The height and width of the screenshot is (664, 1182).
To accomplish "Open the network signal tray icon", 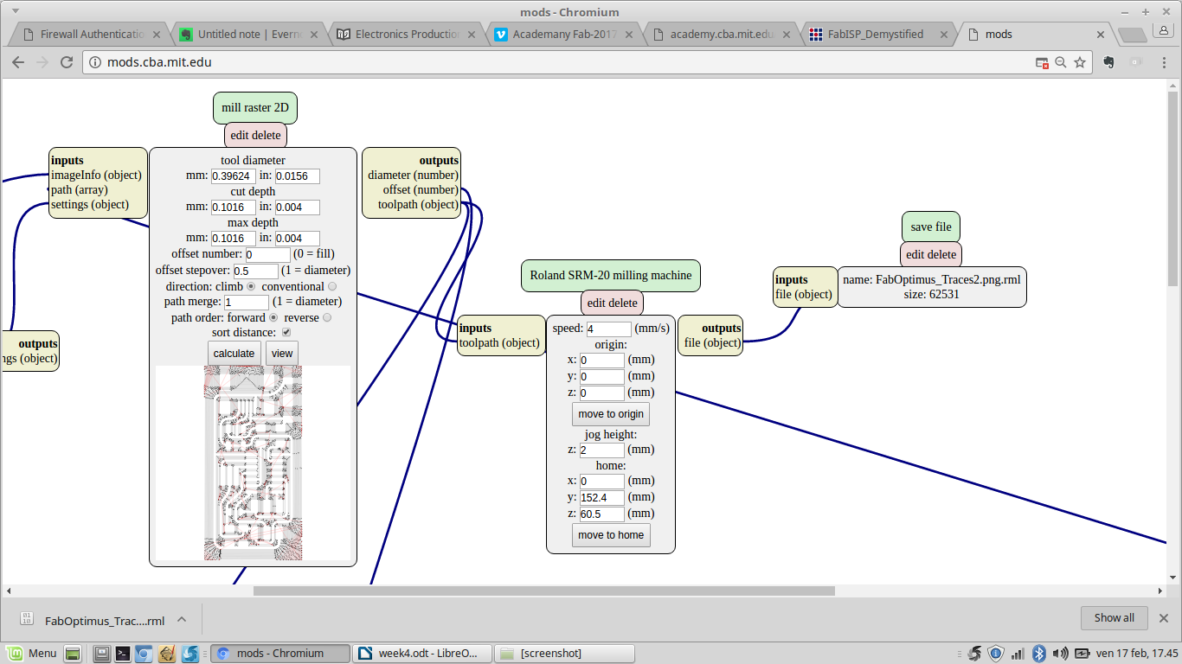I will click(1018, 653).
